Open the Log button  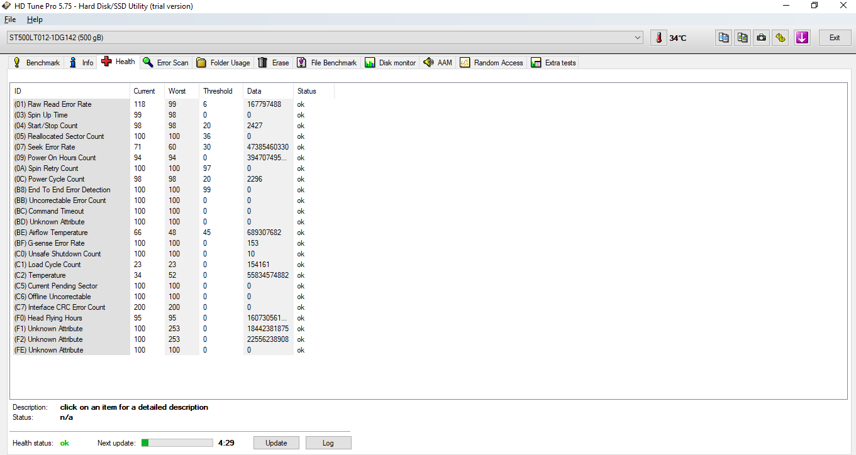(x=328, y=443)
